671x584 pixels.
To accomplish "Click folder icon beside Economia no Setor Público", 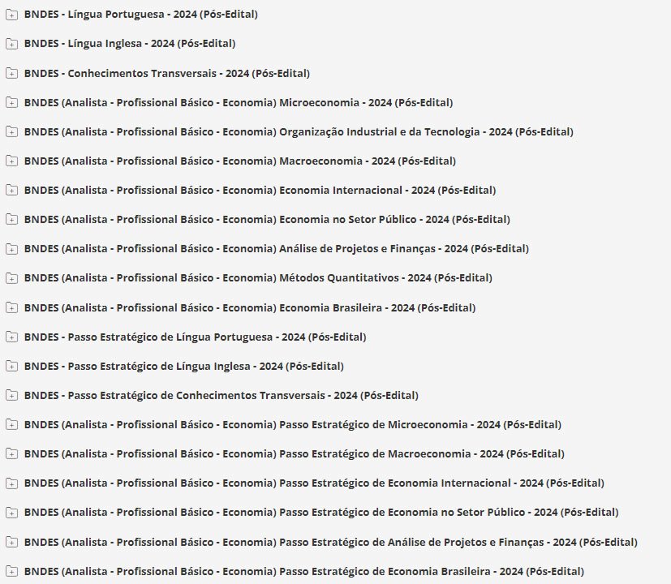I will click(x=11, y=219).
